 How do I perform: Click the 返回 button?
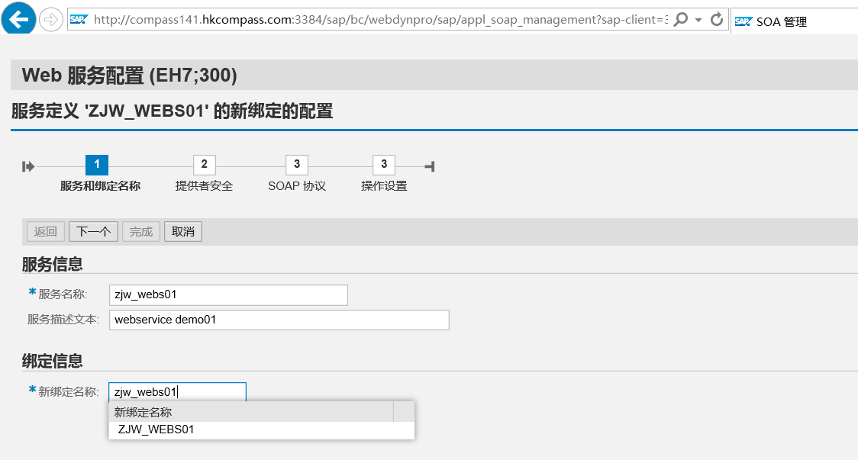click(x=45, y=231)
